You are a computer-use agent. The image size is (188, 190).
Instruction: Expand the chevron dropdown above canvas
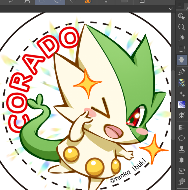171,9
